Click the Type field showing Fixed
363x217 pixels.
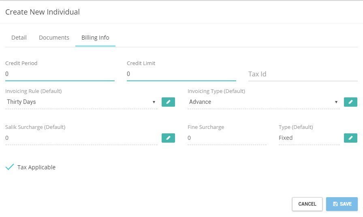tap(309, 138)
